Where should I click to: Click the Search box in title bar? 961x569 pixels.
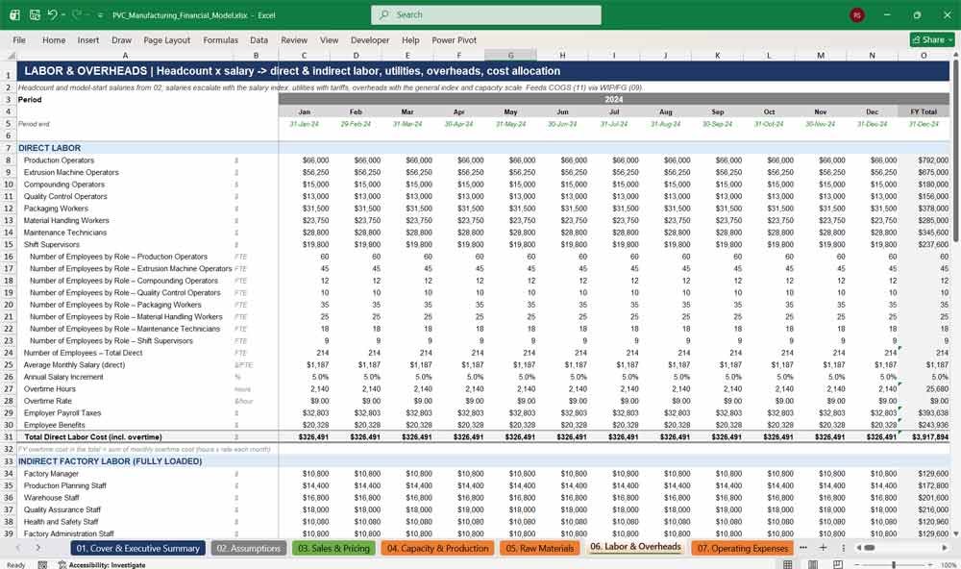(485, 14)
